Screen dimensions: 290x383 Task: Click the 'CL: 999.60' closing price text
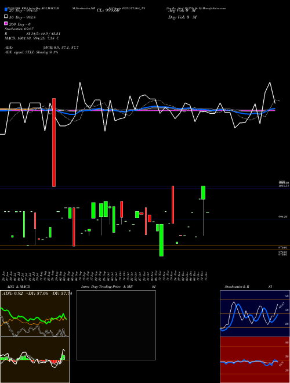108,10
